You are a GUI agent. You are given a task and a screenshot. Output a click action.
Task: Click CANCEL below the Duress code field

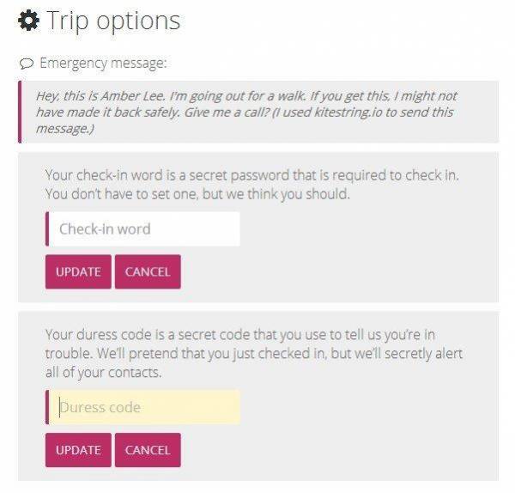tap(148, 450)
